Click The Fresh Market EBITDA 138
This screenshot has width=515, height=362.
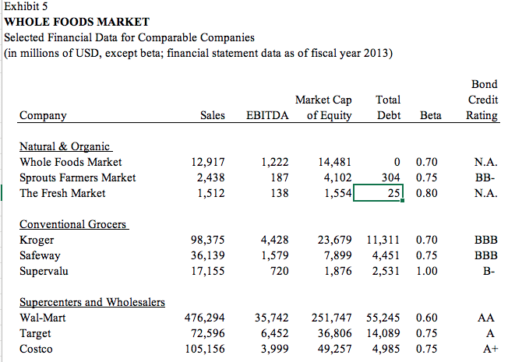pos(280,193)
